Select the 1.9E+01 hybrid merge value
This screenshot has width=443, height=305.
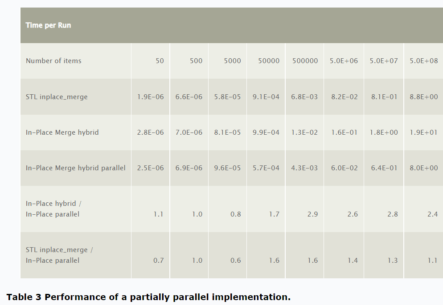click(423, 132)
